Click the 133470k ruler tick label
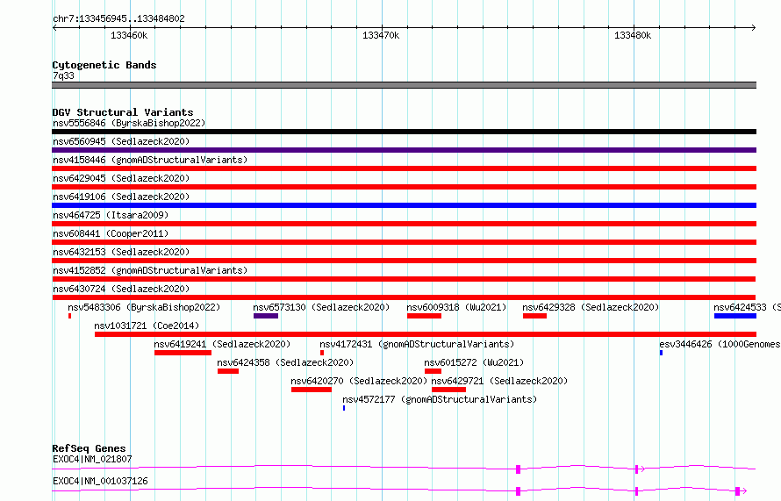Viewport: 781px width, 501px height. coord(381,35)
